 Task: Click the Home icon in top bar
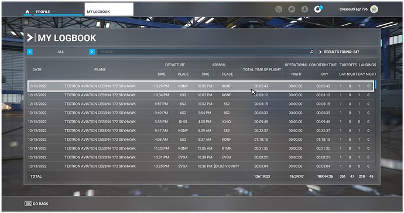tap(28, 12)
